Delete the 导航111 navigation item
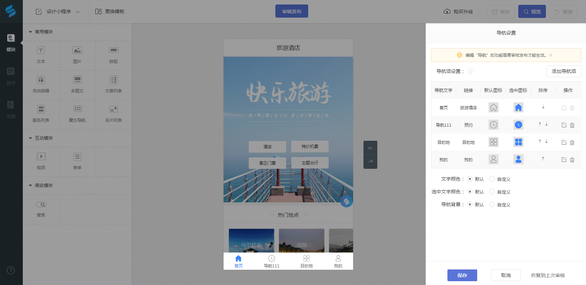The image size is (586, 285). pyautogui.click(x=572, y=125)
